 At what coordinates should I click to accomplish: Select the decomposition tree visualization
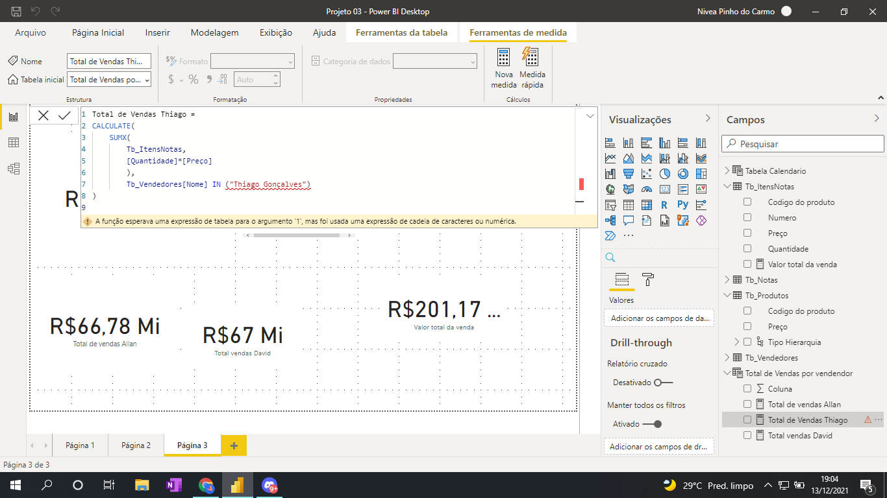pos(610,220)
